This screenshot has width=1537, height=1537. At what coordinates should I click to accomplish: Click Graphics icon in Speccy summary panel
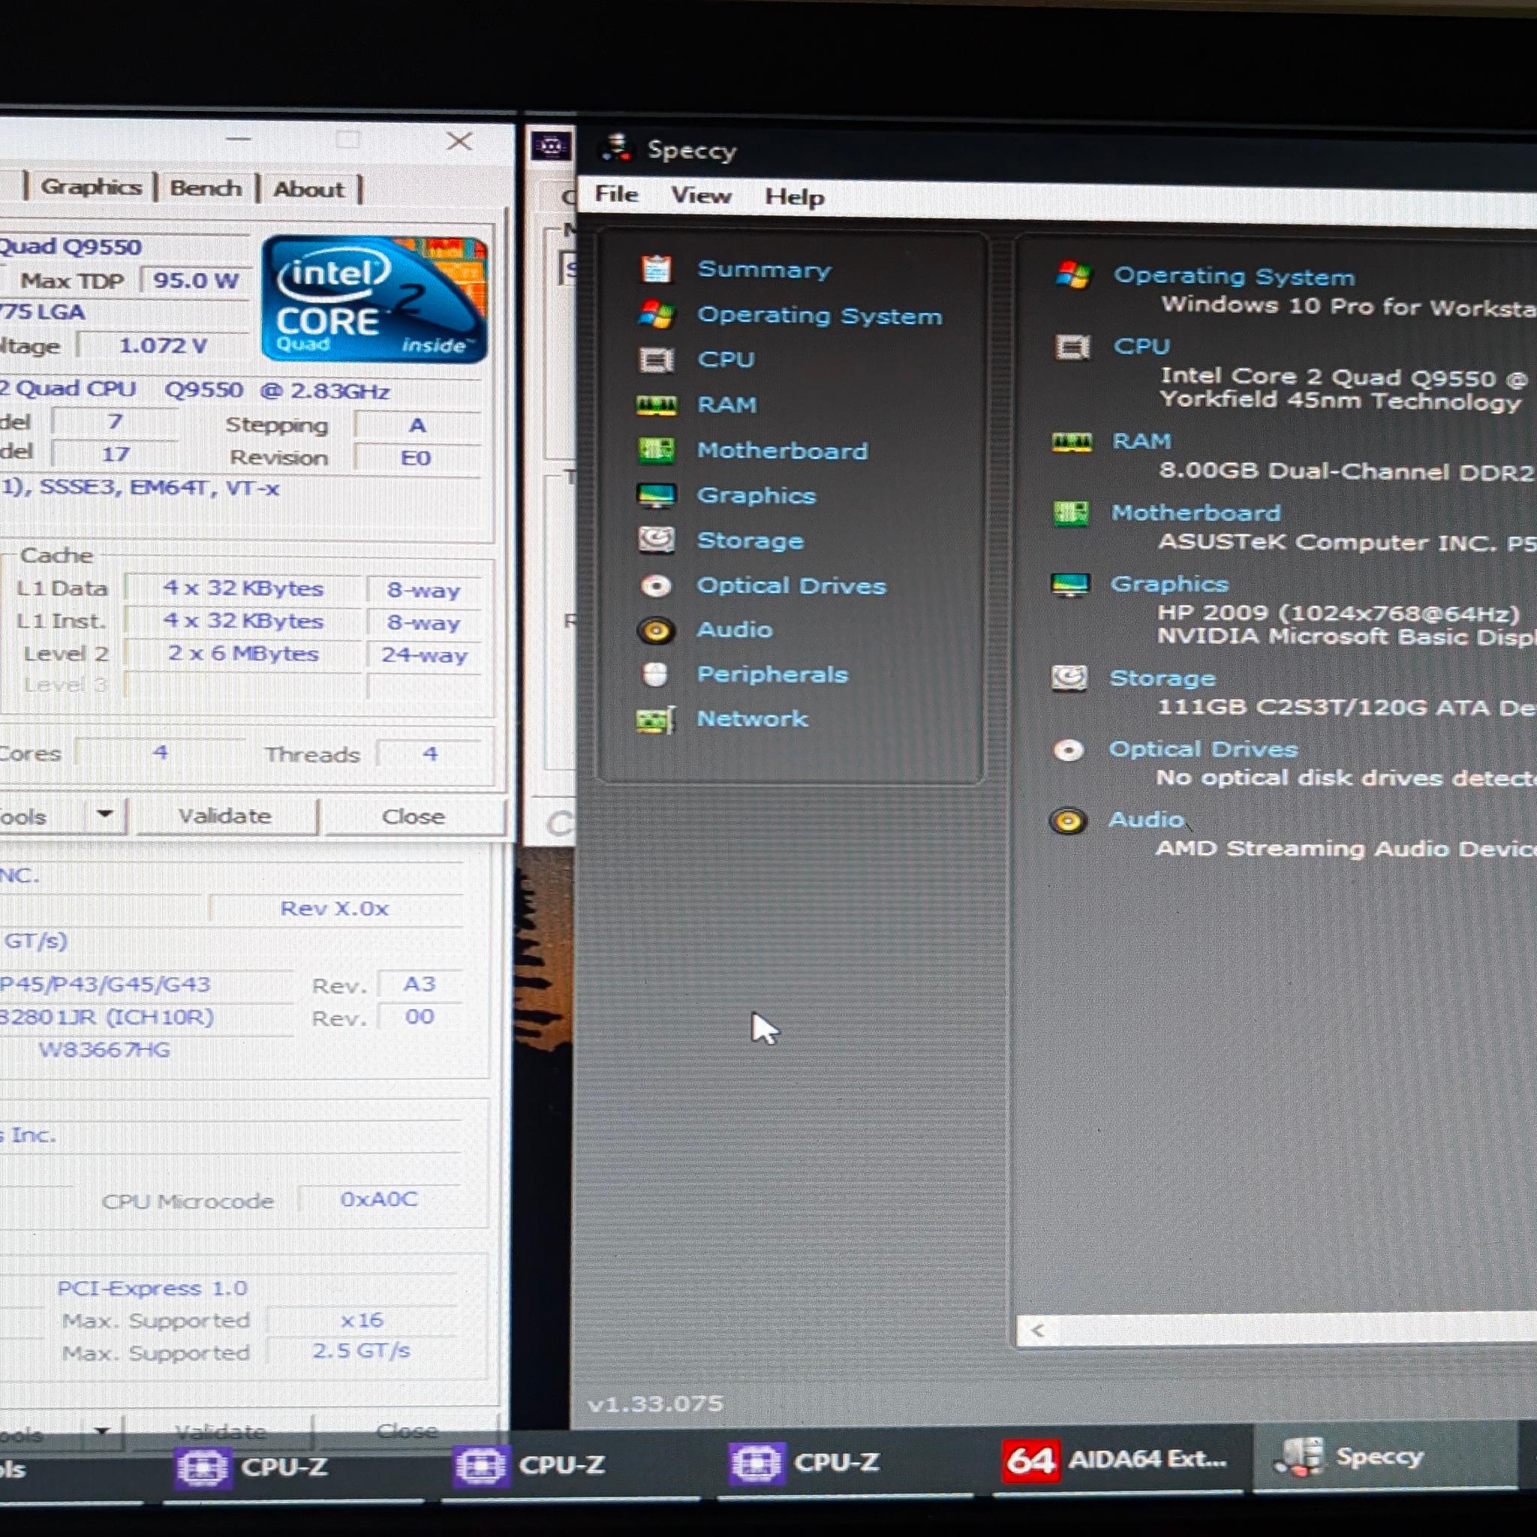click(1070, 585)
